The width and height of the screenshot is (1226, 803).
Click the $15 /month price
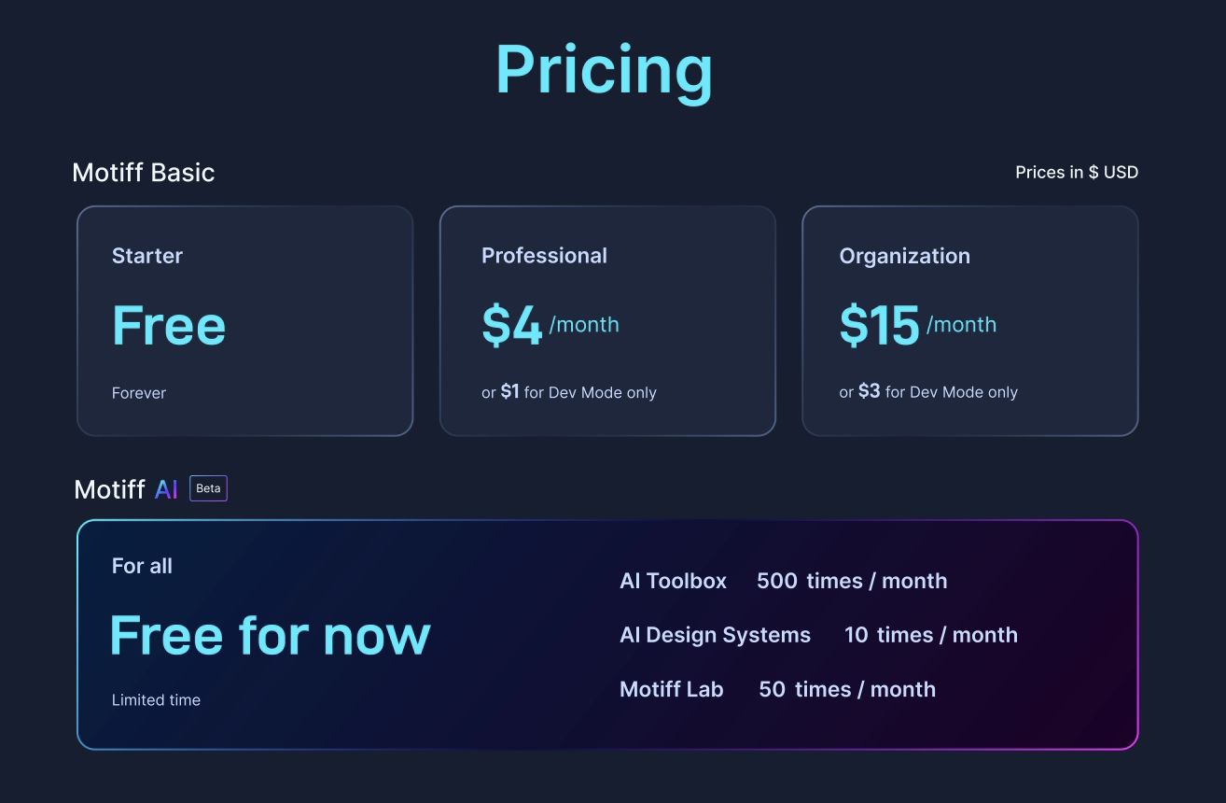coord(917,326)
